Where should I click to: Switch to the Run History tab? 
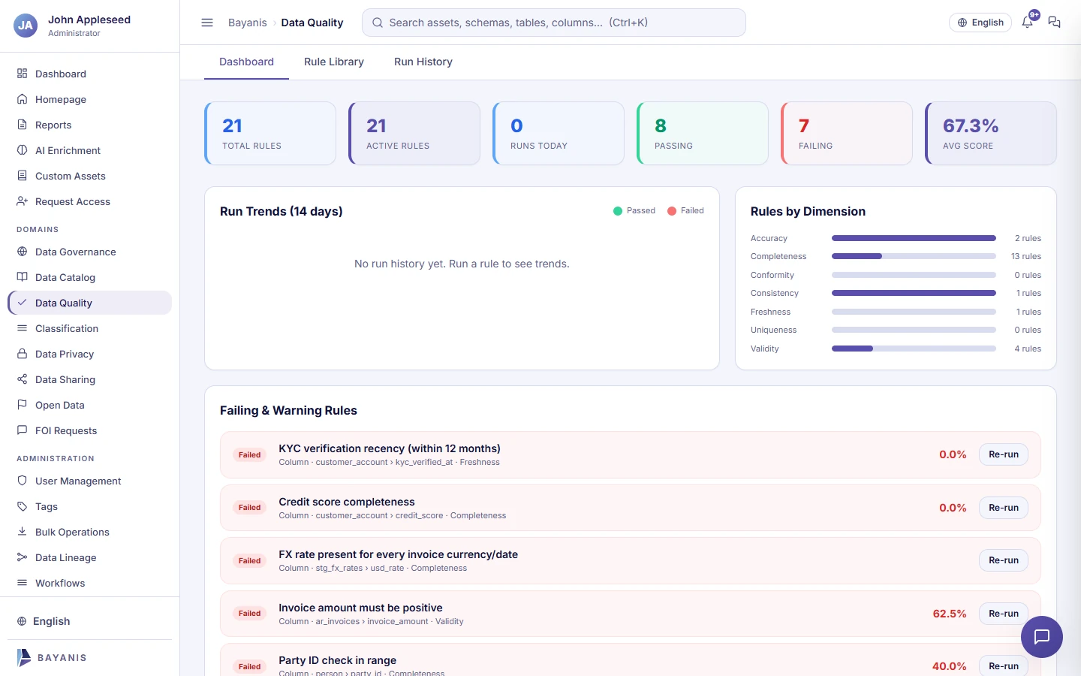pyautogui.click(x=423, y=62)
